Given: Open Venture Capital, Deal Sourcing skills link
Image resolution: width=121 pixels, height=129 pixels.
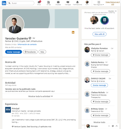Looking at the screenshot, I should point(33,127).
